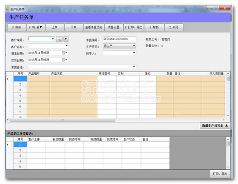Click the 保存 save button
Screen dimensions: 238x184
click(x=16, y=27)
